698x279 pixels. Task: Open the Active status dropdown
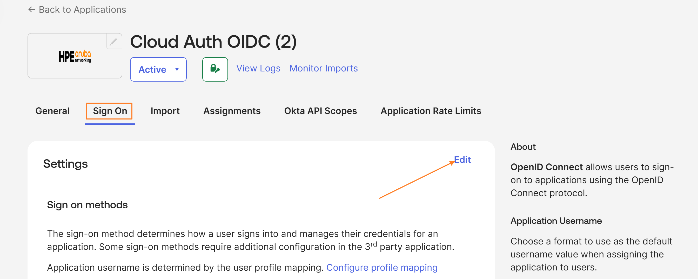[x=158, y=69]
